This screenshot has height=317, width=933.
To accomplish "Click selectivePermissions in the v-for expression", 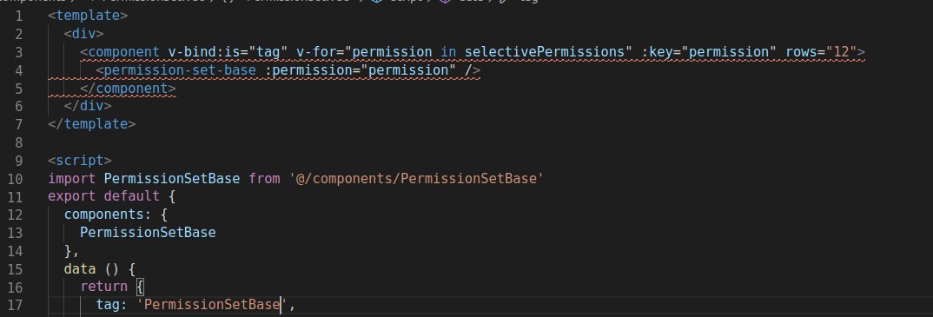I will 545,52.
